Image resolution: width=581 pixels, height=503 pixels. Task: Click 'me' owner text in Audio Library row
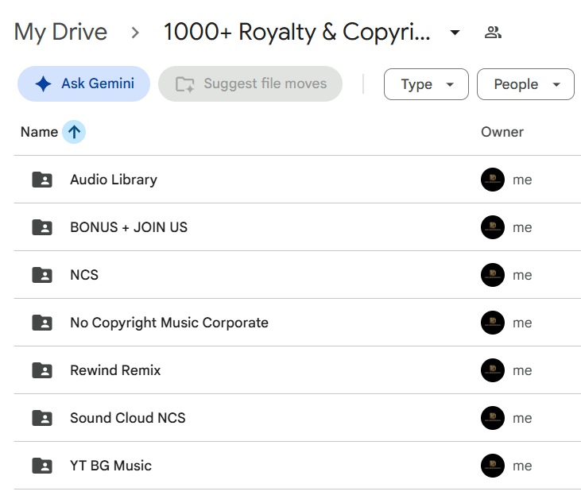pos(522,180)
